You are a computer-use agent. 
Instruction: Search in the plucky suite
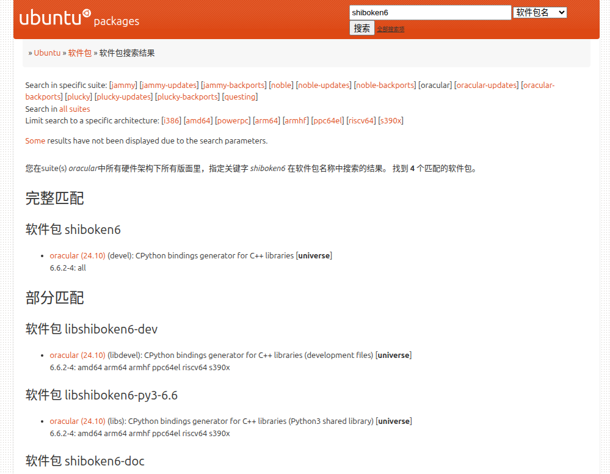click(x=79, y=97)
